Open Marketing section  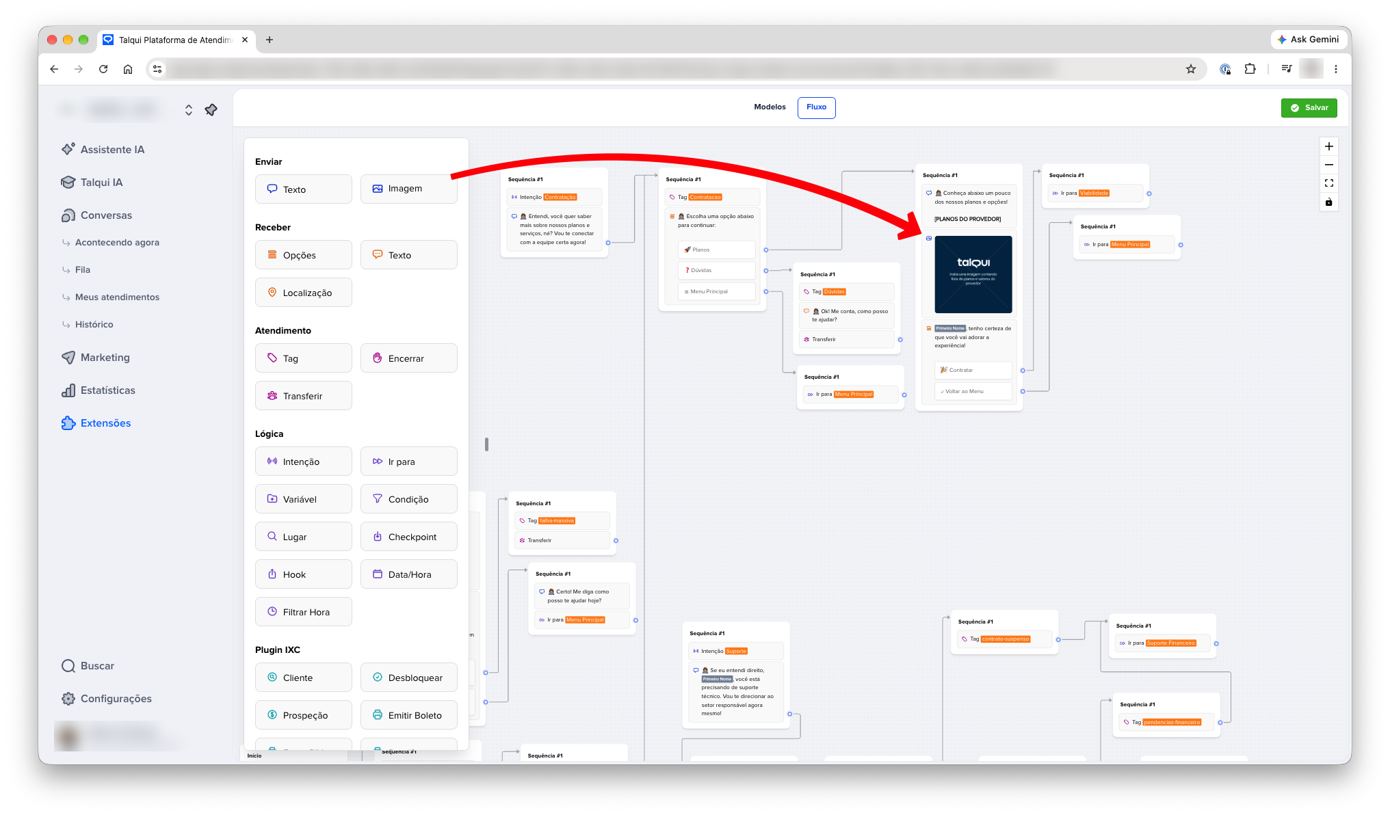pyautogui.click(x=95, y=357)
